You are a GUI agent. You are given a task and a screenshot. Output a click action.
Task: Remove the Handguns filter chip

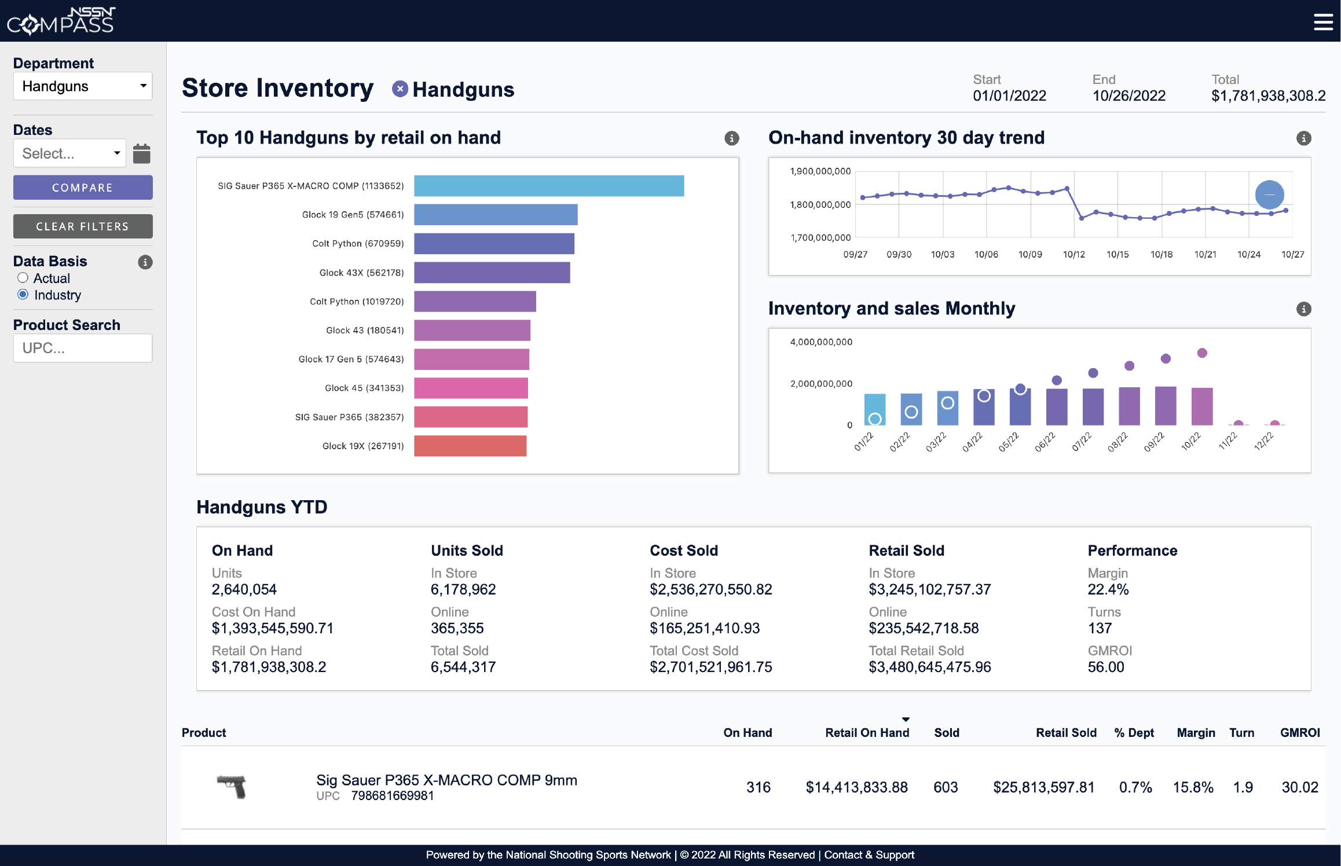[x=400, y=89]
